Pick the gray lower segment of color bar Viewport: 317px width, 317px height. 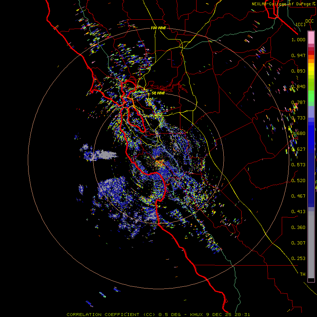[311, 245]
